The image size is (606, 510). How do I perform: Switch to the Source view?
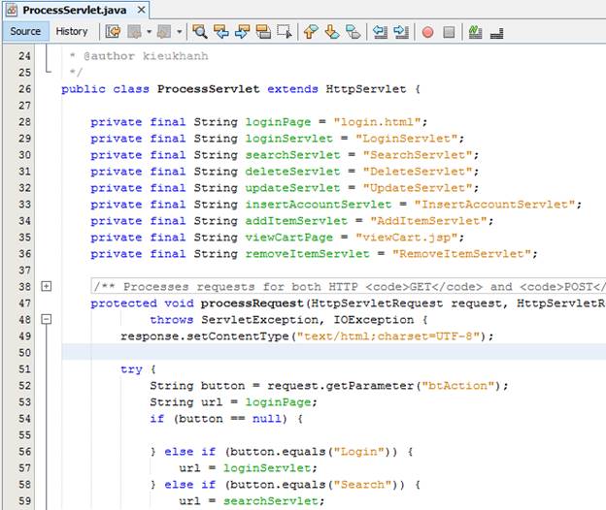pos(25,31)
